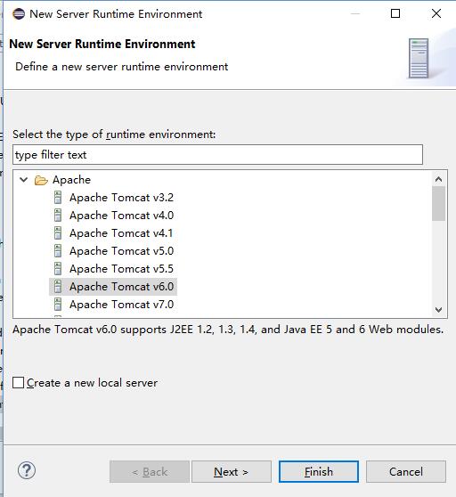The width and height of the screenshot is (456, 497).
Task: Click the Apache Tomcat v5.0 server icon
Action: click(58, 250)
